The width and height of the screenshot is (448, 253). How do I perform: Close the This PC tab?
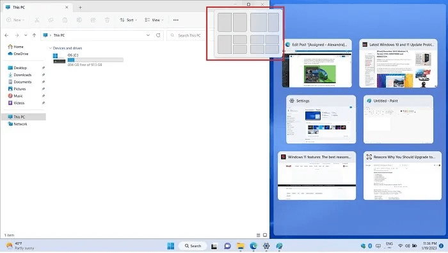67,7
